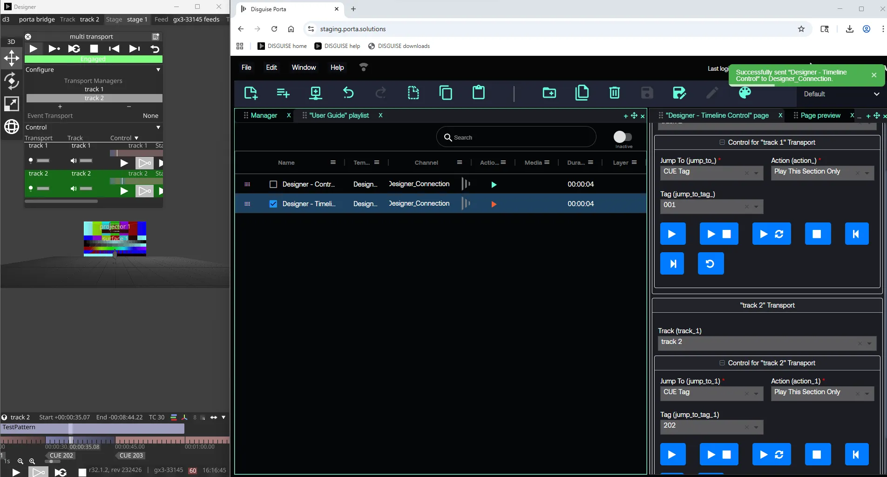
Task: Uncheck the Designer - Timeli... row checkbox
Action: point(273,204)
